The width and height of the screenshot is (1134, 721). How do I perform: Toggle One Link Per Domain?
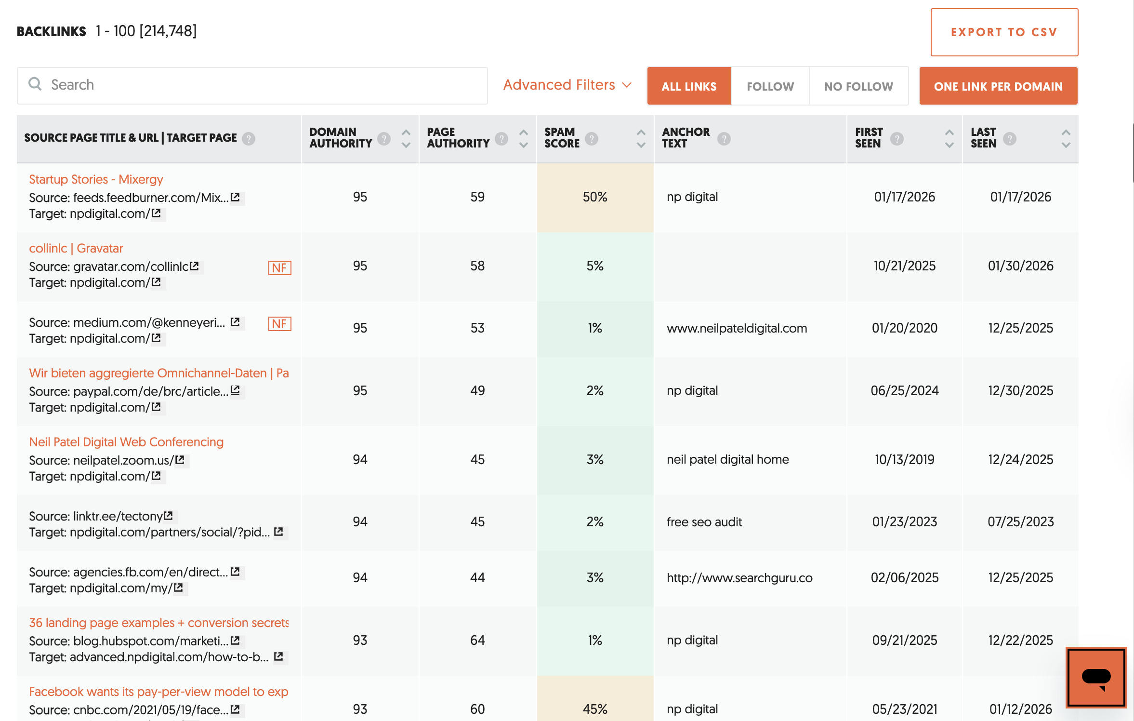click(998, 86)
